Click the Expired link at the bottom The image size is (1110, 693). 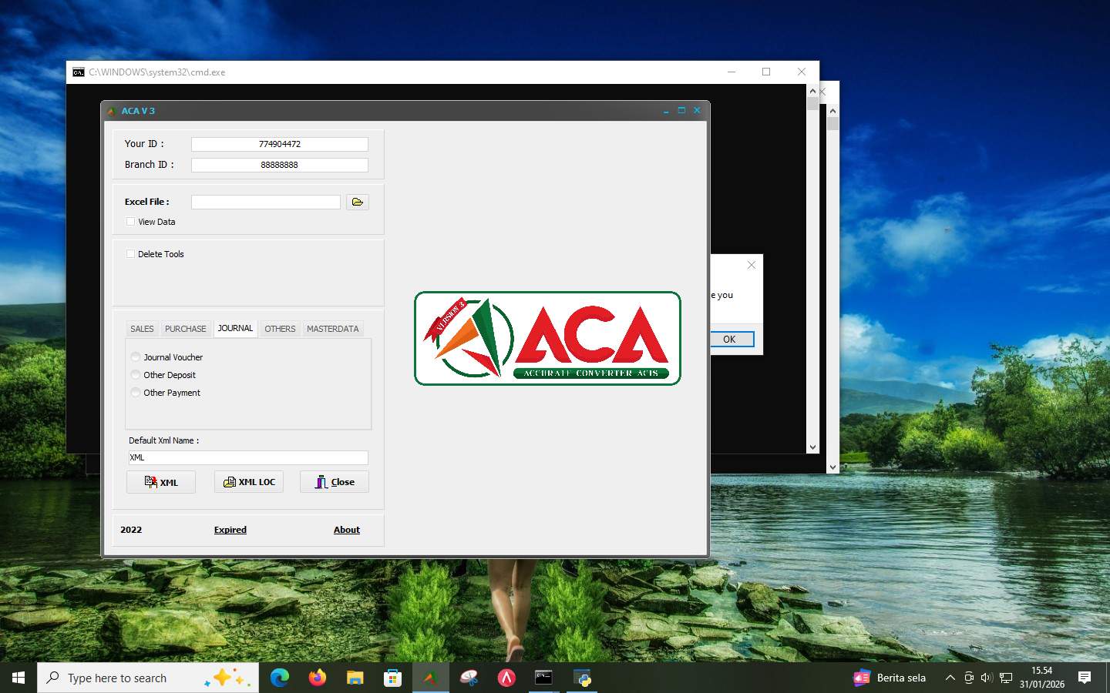pos(230,530)
